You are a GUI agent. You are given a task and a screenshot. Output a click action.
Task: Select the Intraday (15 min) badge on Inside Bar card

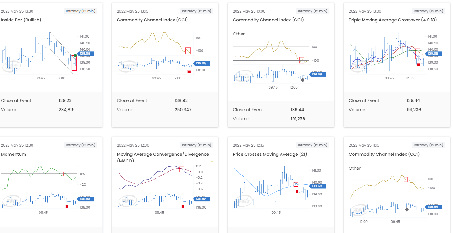point(81,11)
